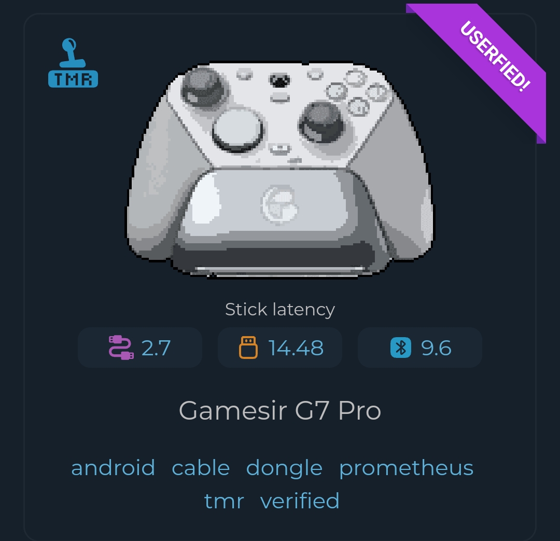560x541 pixels.
Task: Filter by the android tag
Action: point(113,467)
